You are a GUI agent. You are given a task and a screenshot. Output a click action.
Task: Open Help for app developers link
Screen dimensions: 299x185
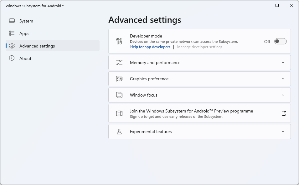[150, 47]
